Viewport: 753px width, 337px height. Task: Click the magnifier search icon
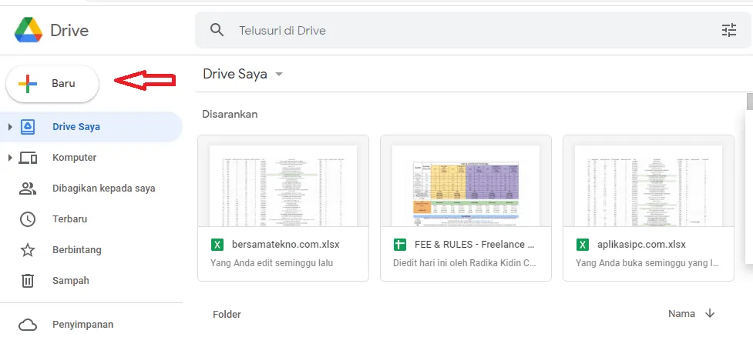click(217, 30)
